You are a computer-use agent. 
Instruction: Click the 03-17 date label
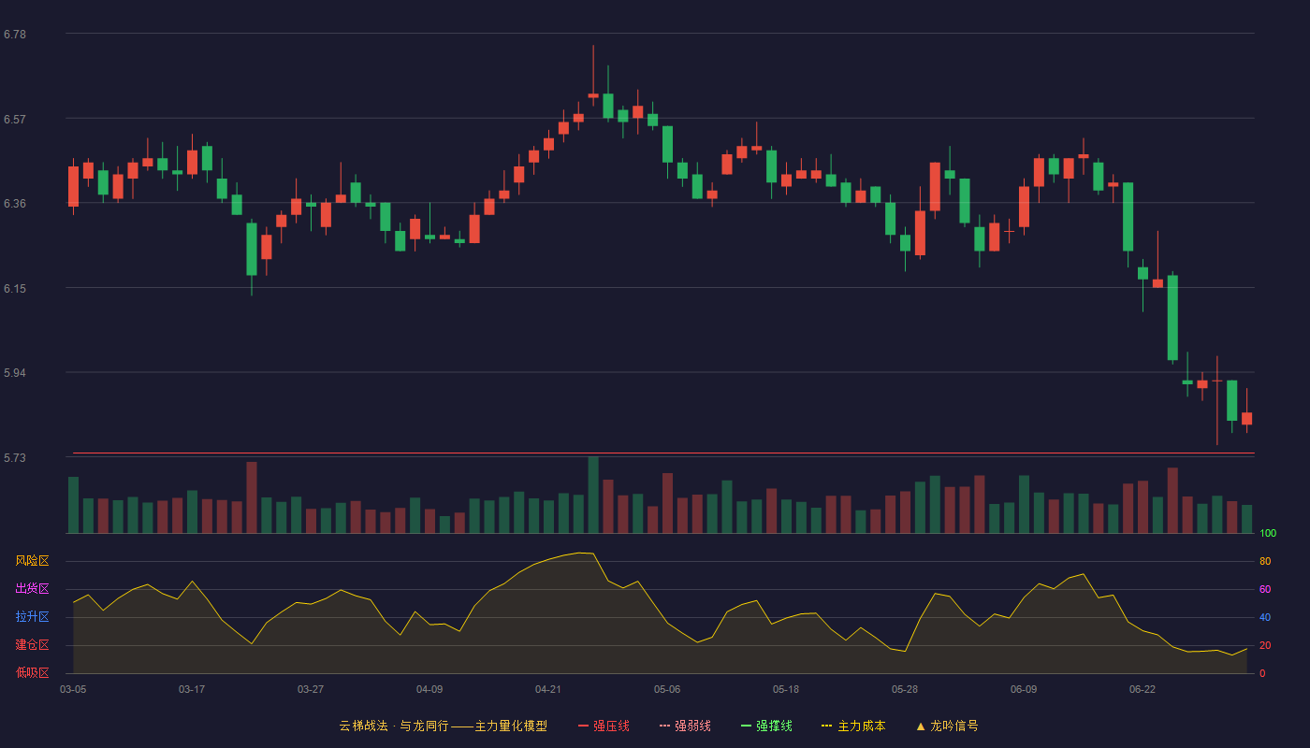tap(192, 689)
